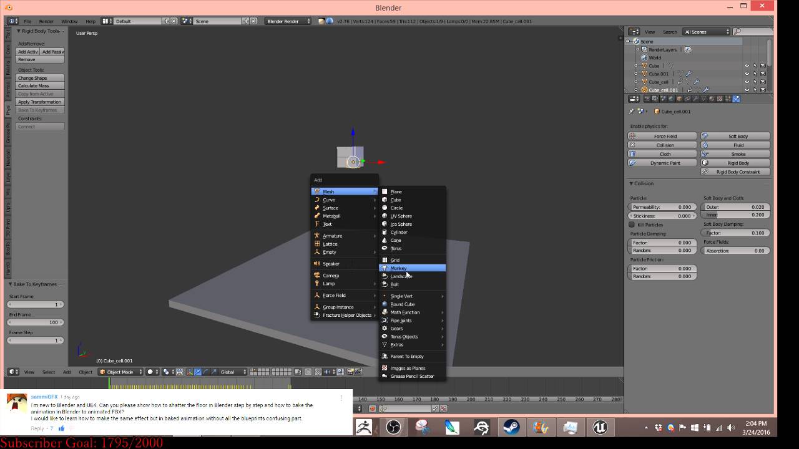Adjust Soft Body Outer thickness slider
Screen dimensions: 799x449
click(x=735, y=207)
